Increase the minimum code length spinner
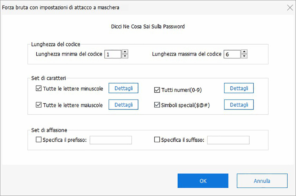This screenshot has width=296, height=196. coord(125,52)
